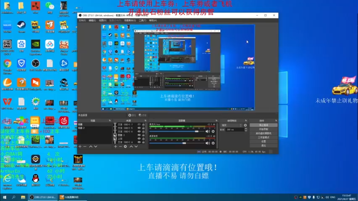Click the OBS Studio desktop shortcut
This screenshot has width=358, height=201.
pyautogui.click(x=35, y=65)
